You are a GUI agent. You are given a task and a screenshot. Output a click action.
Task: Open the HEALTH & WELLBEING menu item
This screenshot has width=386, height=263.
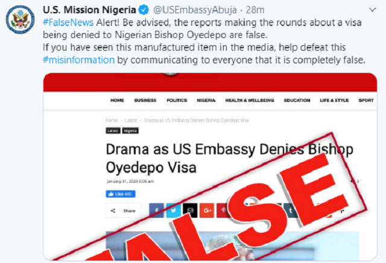tap(250, 100)
